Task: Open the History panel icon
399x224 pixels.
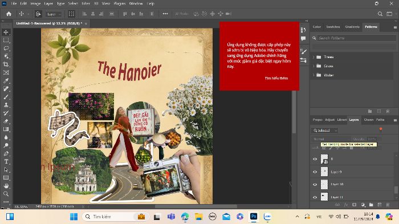Action: pyautogui.click(x=303, y=30)
